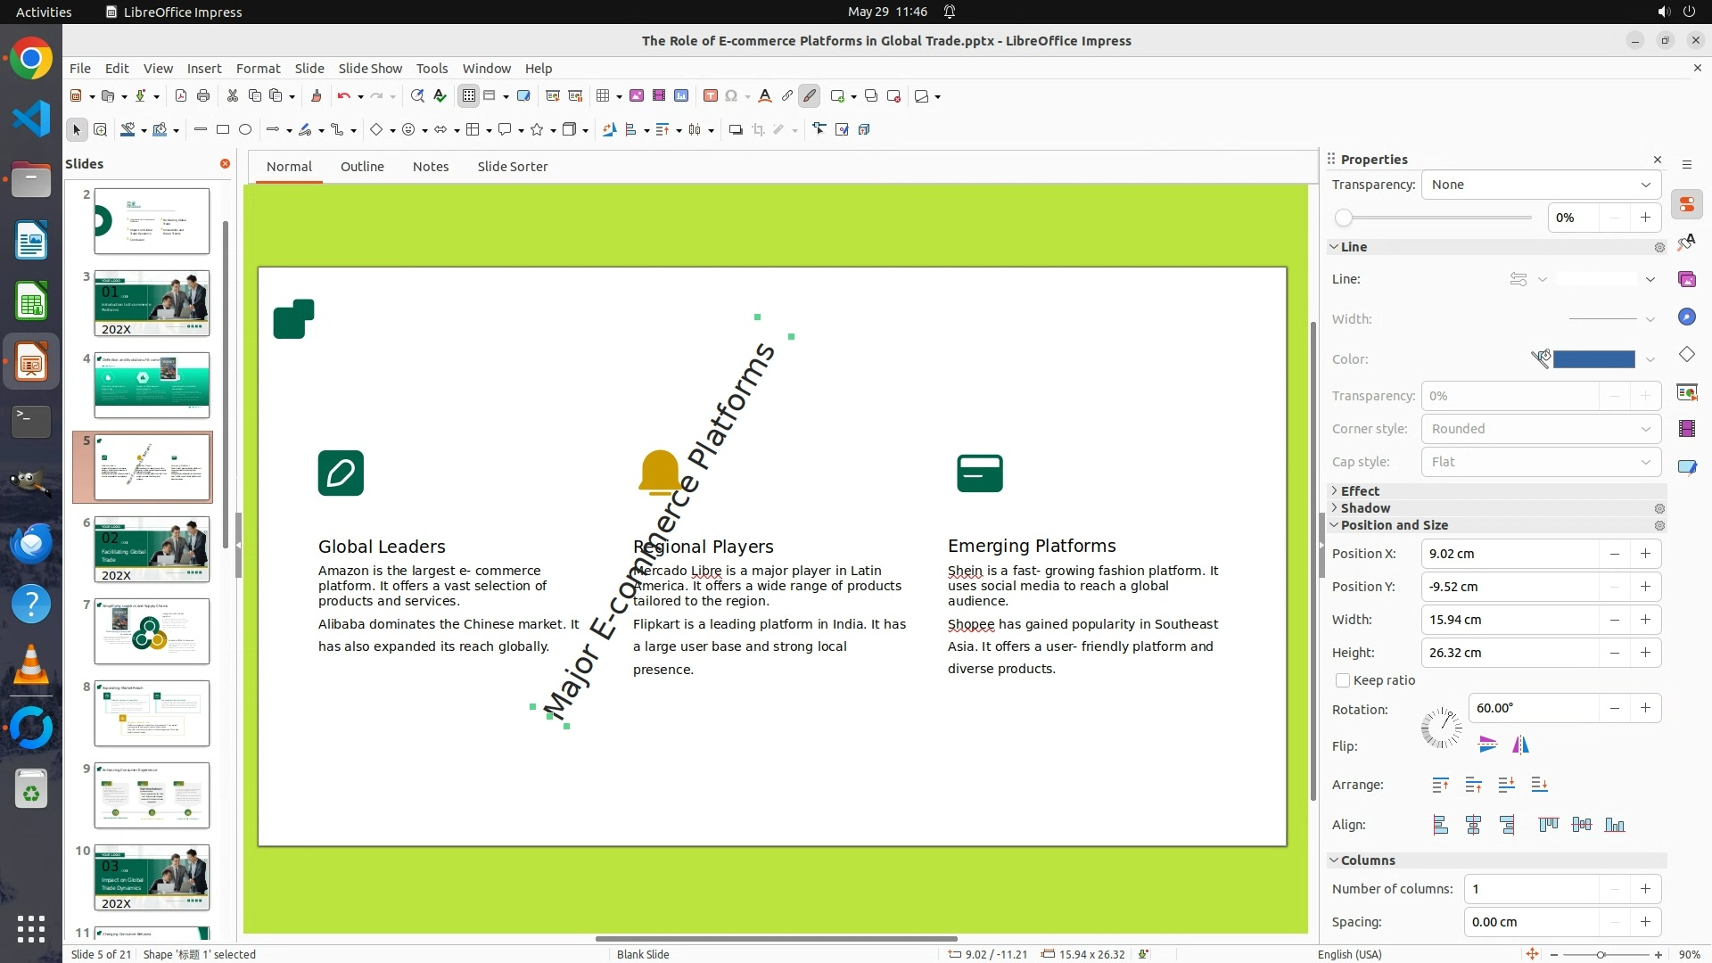Click the Export as PDF icon
This screenshot has height=963, width=1712.
point(181,96)
